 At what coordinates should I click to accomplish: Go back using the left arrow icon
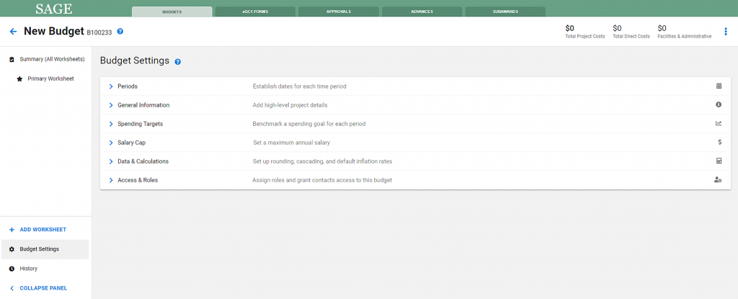(13, 32)
